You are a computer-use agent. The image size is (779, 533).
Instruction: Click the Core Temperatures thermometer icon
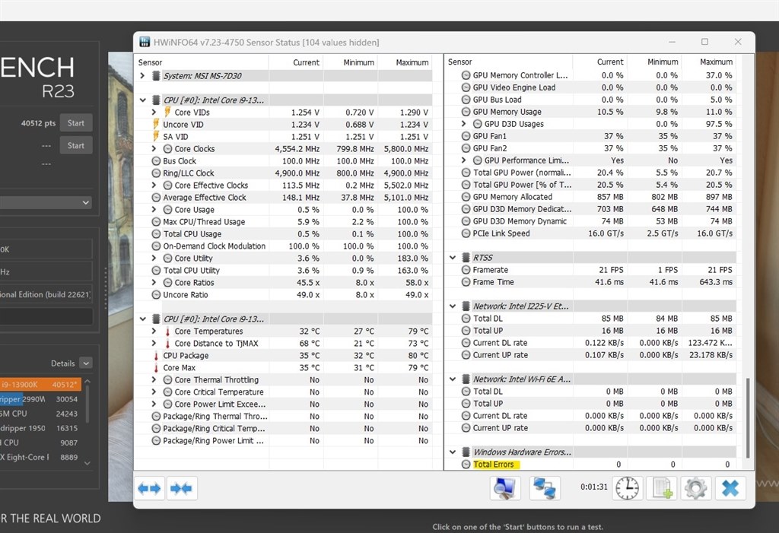167,332
